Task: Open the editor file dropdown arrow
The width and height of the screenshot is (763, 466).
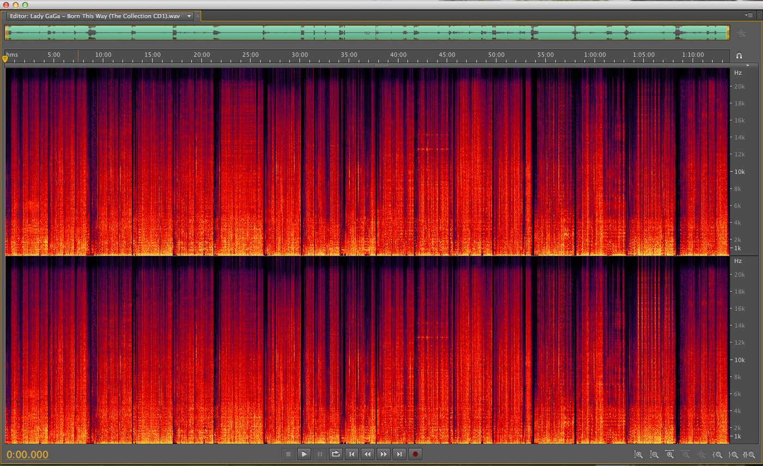Action: pos(189,16)
